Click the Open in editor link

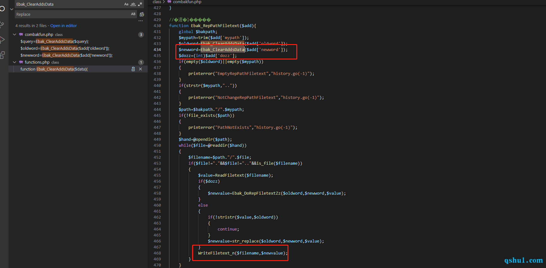(63, 26)
